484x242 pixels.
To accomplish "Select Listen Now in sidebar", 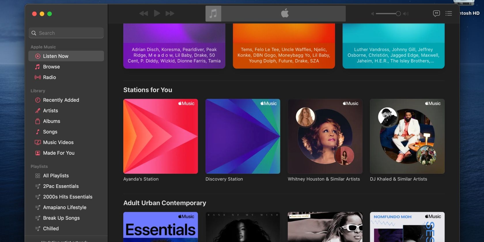I will coord(66,56).
